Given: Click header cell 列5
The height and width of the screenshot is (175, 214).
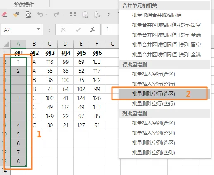Looking at the screenshot, I should click(x=81, y=53).
